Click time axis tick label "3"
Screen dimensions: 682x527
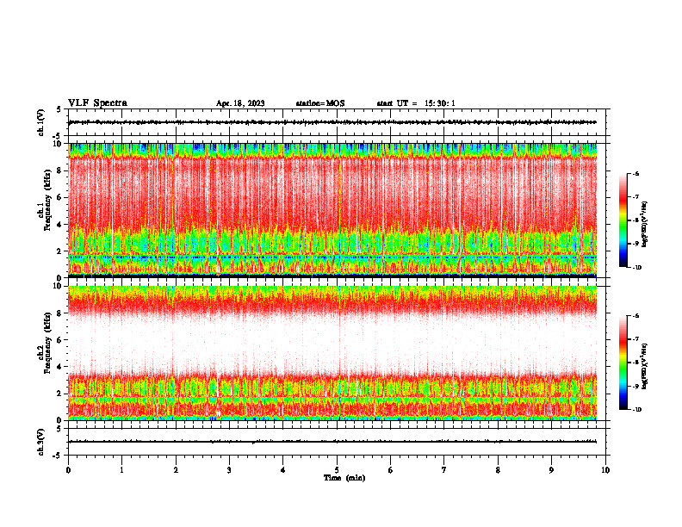[229, 470]
